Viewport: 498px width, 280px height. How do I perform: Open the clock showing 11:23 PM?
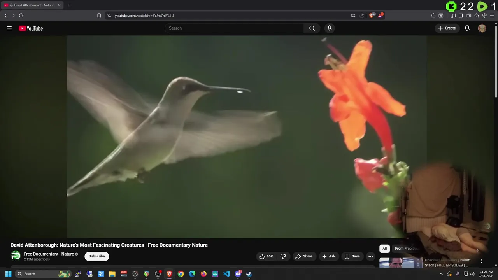click(x=486, y=274)
